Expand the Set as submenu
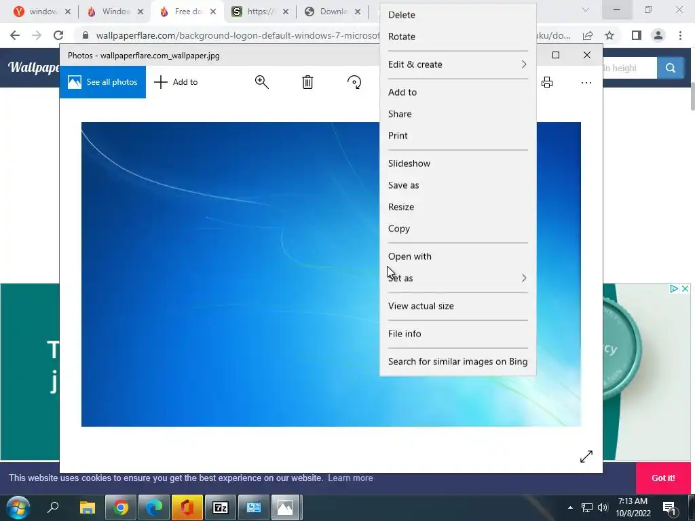695x521 pixels. point(458,278)
